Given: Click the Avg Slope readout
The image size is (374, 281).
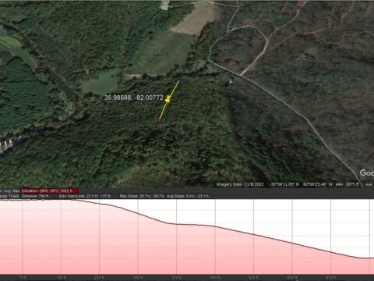Looking at the screenshot, I should [x=188, y=196].
